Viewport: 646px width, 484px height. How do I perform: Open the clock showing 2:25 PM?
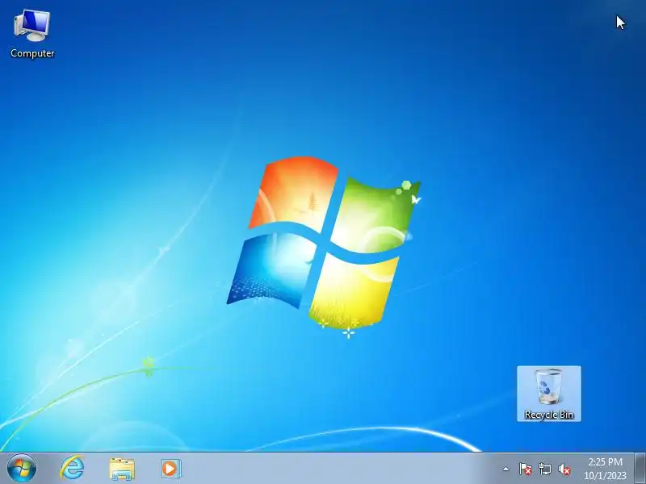pyautogui.click(x=605, y=469)
